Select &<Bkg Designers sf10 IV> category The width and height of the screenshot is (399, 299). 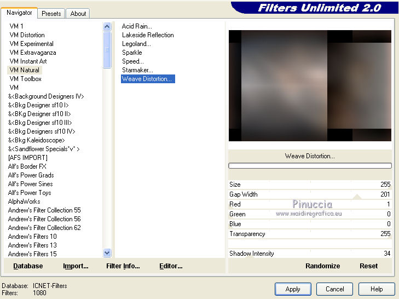pyautogui.click(x=42, y=131)
